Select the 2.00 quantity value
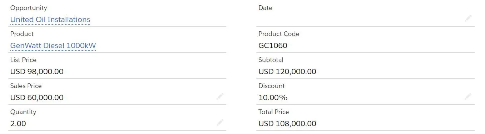485x134 pixels. pyautogui.click(x=18, y=124)
